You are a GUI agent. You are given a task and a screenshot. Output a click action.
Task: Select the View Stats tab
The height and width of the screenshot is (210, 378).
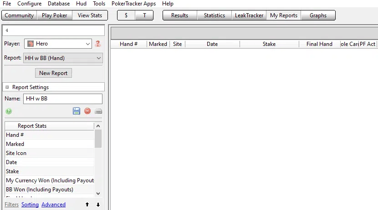pyautogui.click(x=90, y=15)
